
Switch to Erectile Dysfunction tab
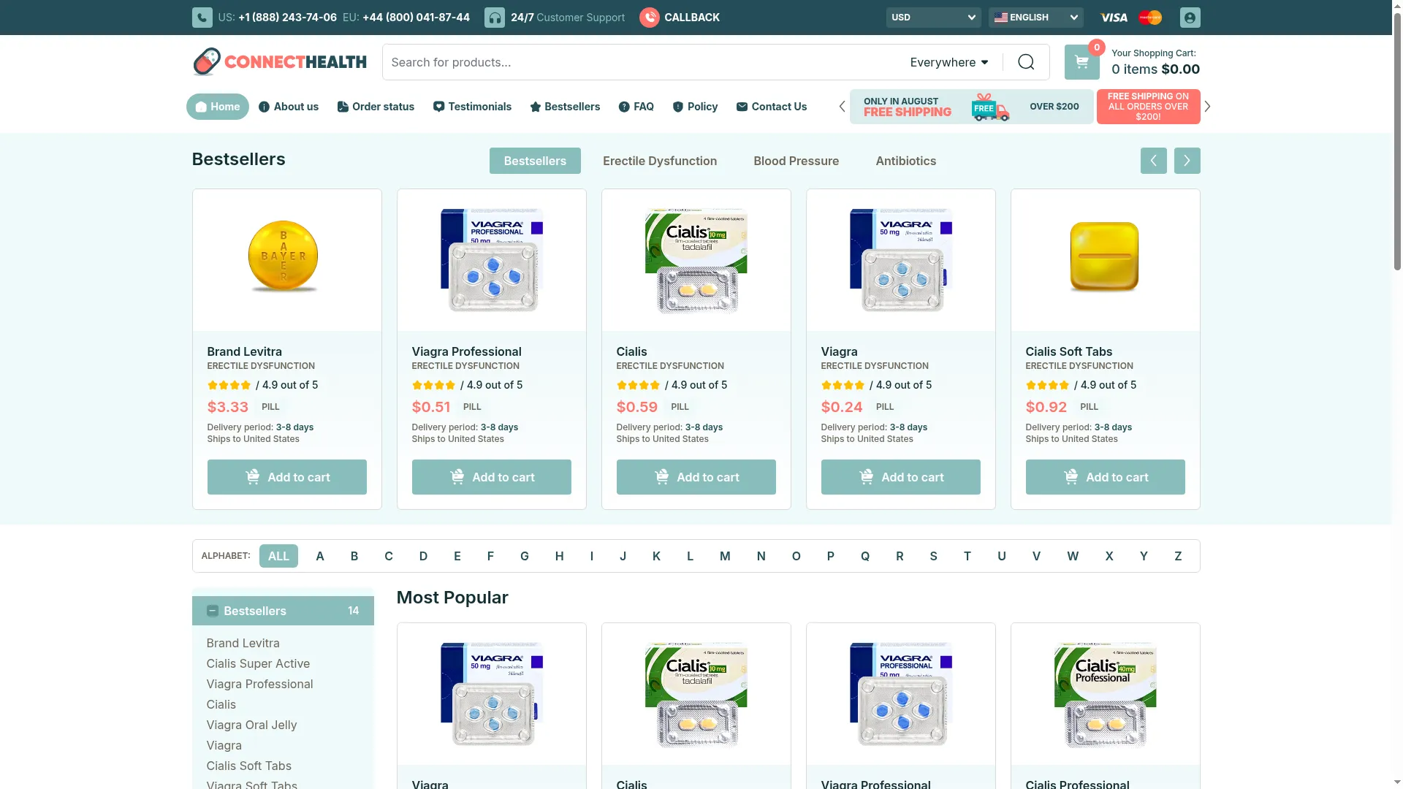pyautogui.click(x=660, y=161)
